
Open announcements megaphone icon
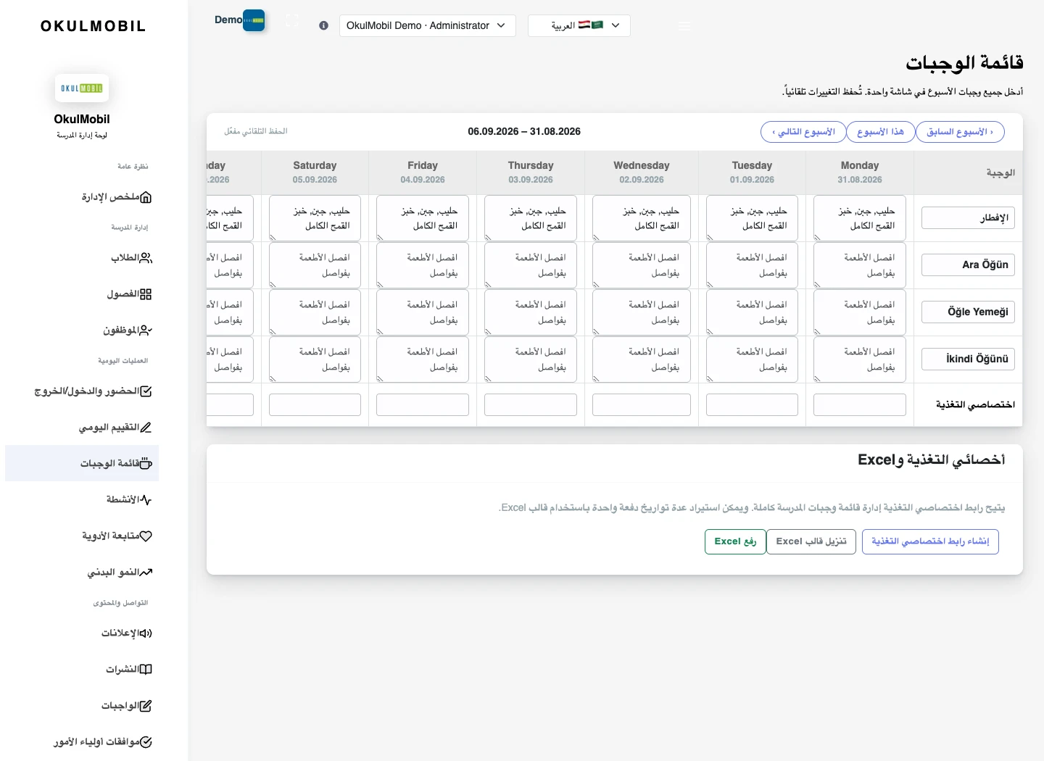[x=146, y=633]
